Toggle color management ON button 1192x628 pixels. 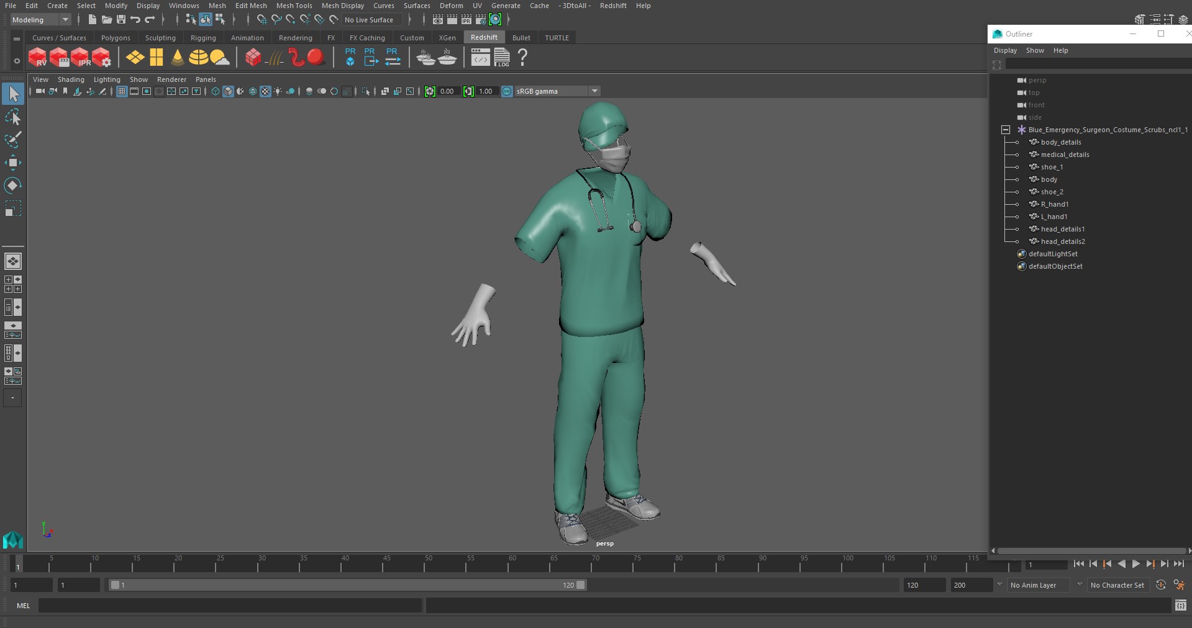coord(507,91)
